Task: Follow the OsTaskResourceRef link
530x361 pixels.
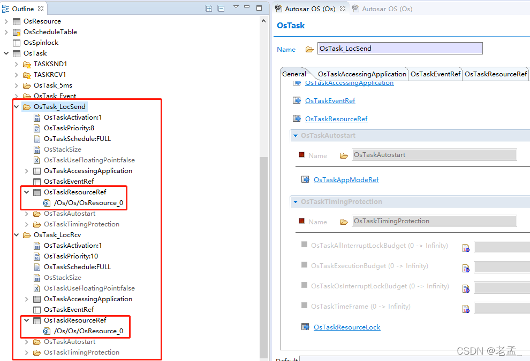Action: 336,119
